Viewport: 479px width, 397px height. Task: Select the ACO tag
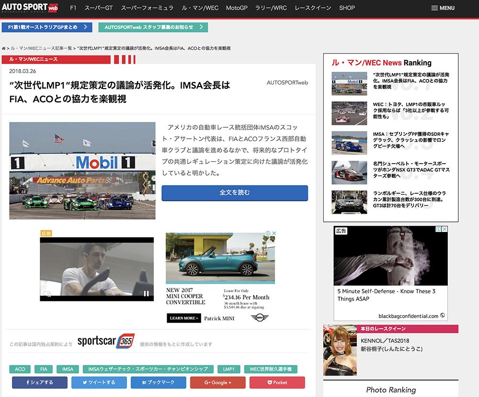(x=20, y=369)
